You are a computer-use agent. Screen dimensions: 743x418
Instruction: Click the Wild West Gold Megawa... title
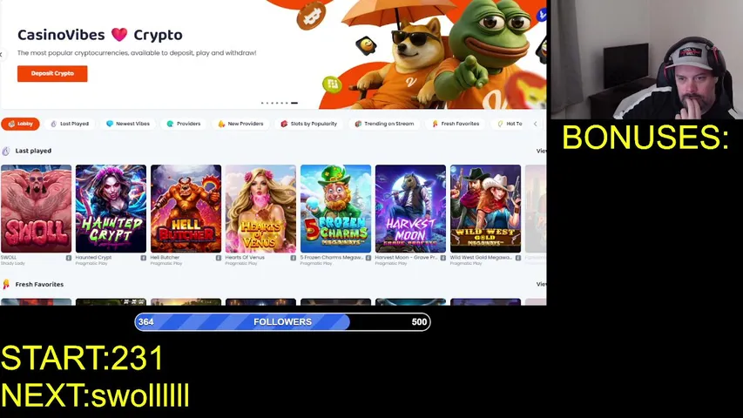pyautogui.click(x=481, y=258)
